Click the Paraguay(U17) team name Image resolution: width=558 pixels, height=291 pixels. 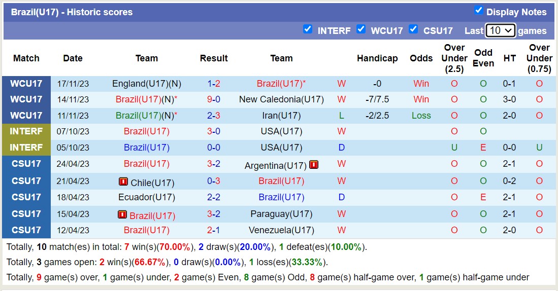[281, 214]
